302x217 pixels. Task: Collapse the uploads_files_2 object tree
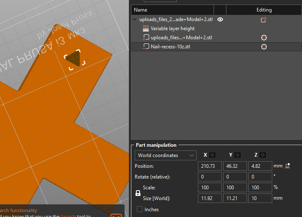(135, 19)
